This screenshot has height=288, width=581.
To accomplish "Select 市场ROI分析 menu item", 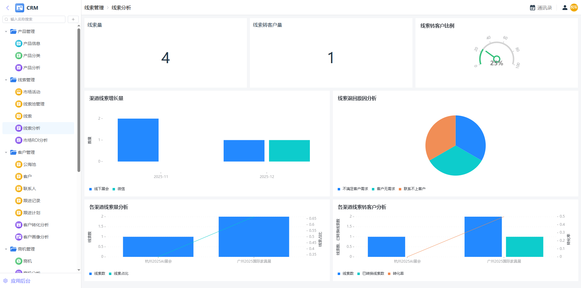I will (x=35, y=140).
